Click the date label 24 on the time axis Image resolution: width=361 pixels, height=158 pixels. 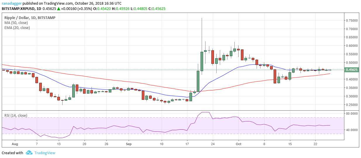[x=213, y=144]
